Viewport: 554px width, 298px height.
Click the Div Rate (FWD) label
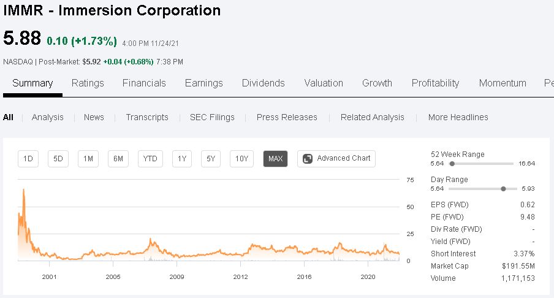tap(456, 229)
